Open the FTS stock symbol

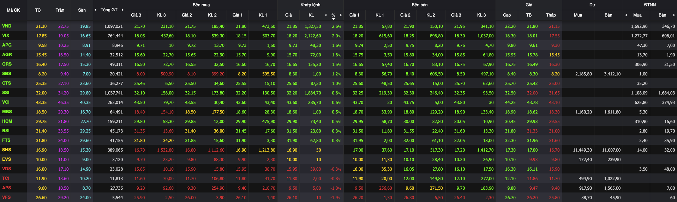[x=6, y=140]
